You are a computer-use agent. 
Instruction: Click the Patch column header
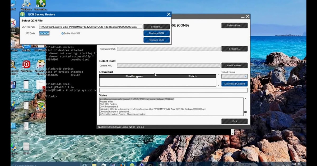coord(192,76)
